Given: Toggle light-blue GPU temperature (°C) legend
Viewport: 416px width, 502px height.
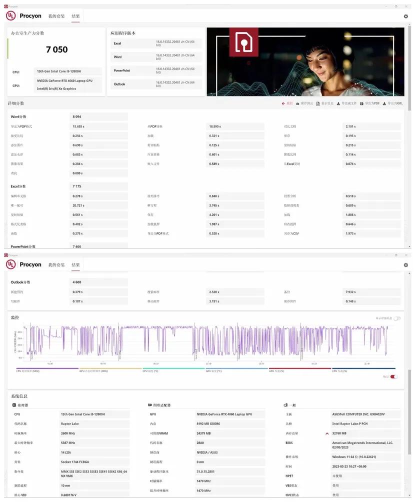Looking at the screenshot, I should coord(236,370).
